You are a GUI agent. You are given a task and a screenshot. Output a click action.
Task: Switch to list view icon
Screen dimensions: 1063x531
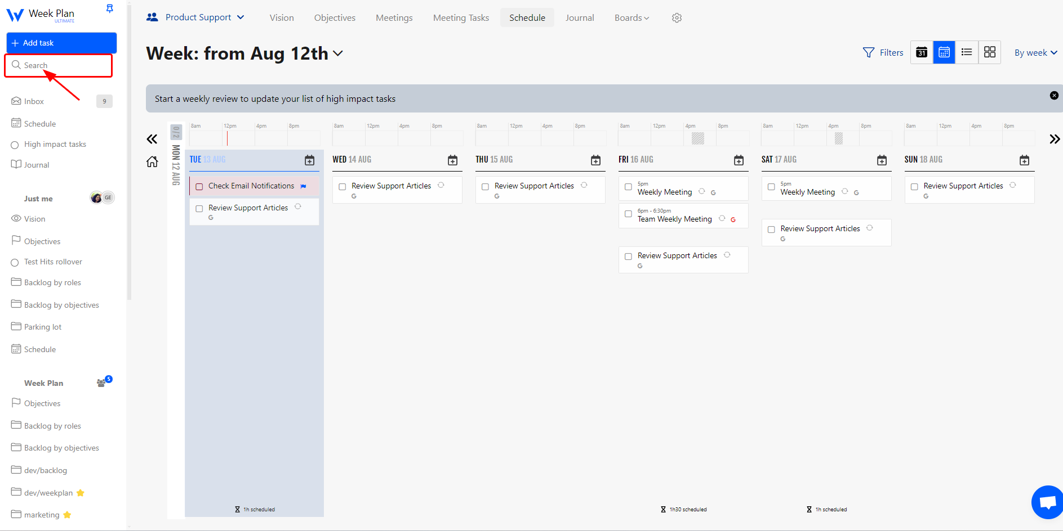[967, 52]
